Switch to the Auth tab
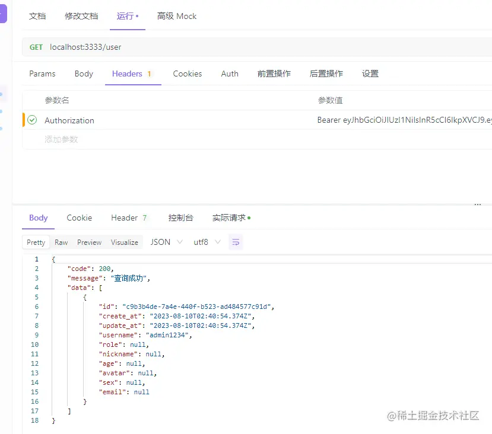The width and height of the screenshot is (492, 434). [230, 74]
